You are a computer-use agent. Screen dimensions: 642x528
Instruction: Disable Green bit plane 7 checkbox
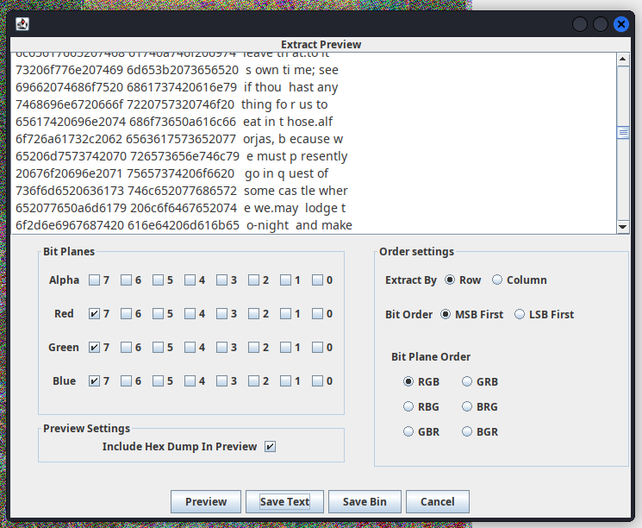pos(94,348)
